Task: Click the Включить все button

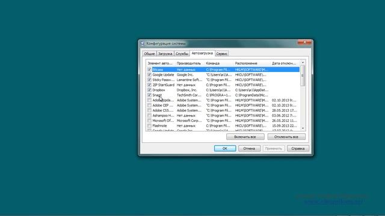Action: pyautogui.click(x=245, y=137)
